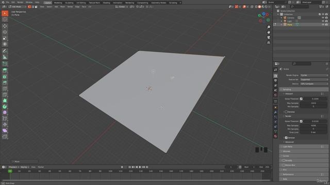The image size is (330, 185).
Task: Enable vertex select mode
Action: pos(29,7)
